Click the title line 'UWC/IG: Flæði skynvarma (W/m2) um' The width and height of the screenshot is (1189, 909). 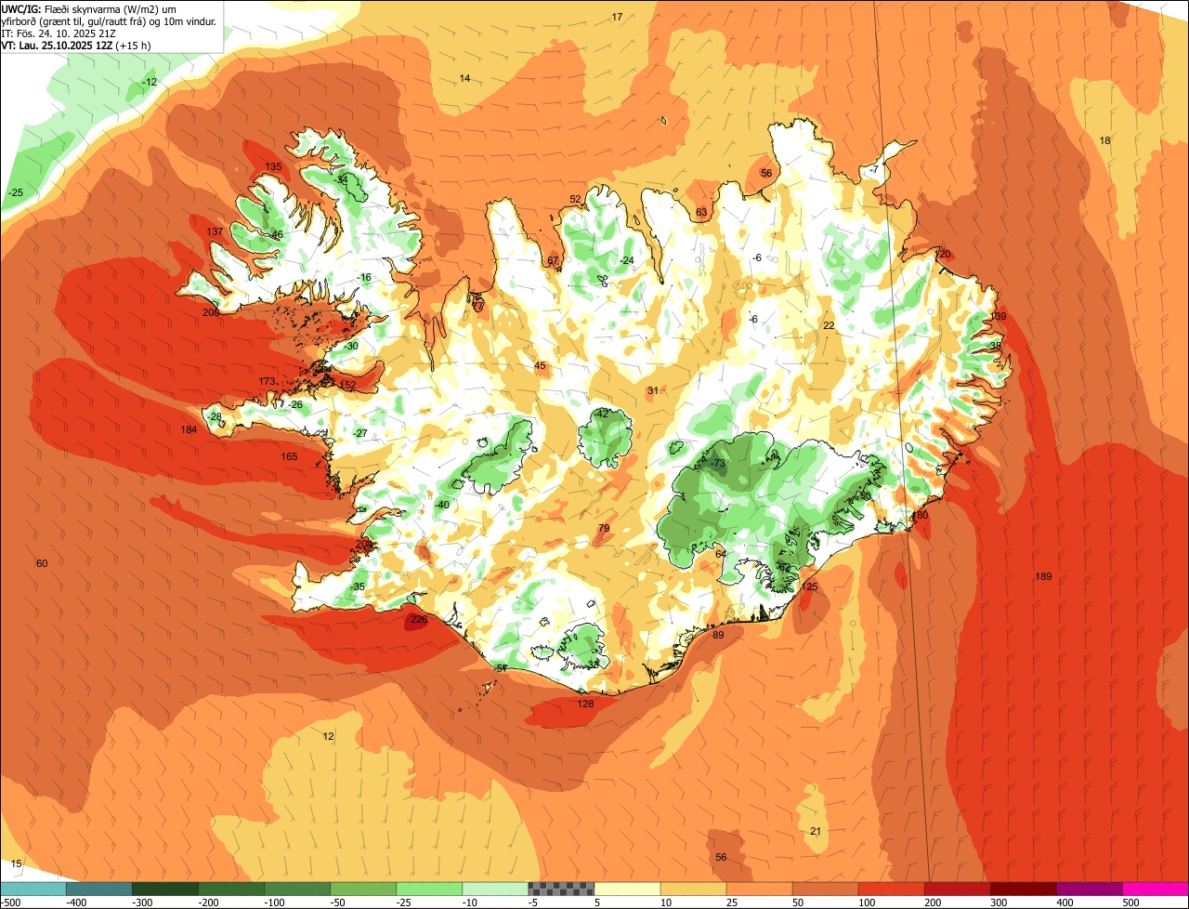tap(89, 8)
